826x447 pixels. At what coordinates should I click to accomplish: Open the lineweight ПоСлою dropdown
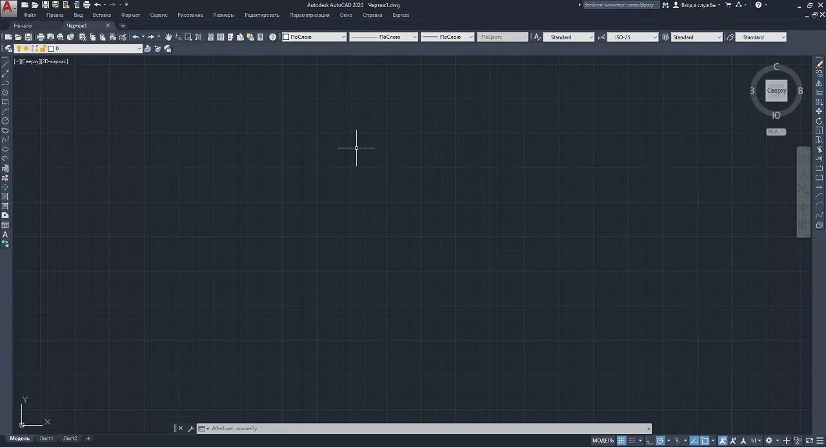[x=447, y=37]
